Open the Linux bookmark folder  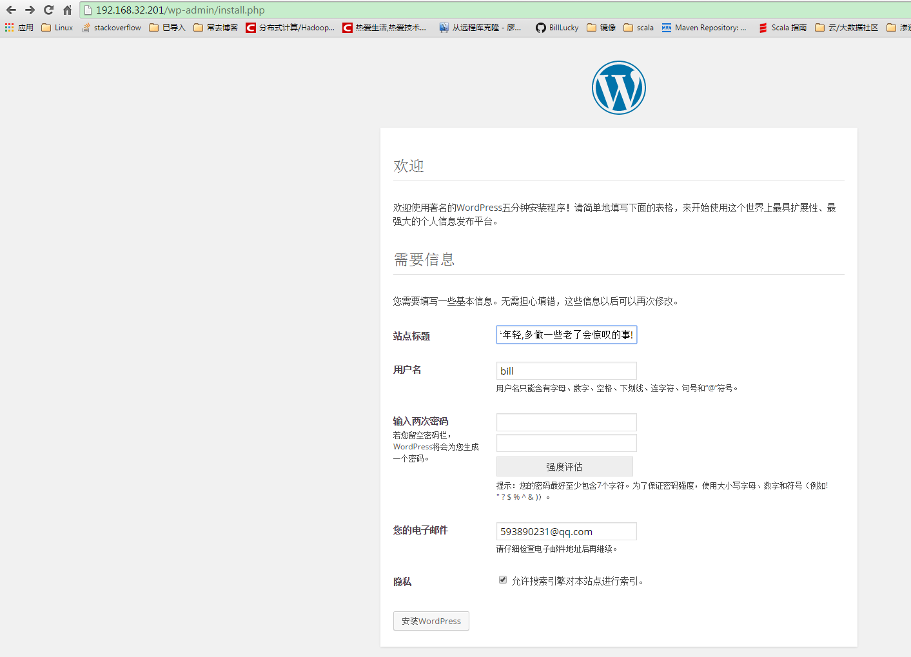pyautogui.click(x=57, y=28)
